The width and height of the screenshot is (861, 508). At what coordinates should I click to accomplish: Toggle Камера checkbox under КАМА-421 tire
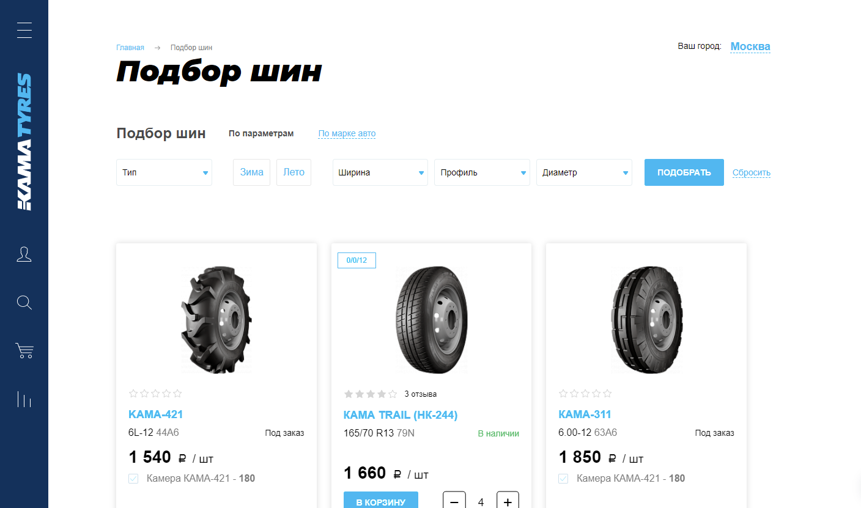(x=133, y=479)
